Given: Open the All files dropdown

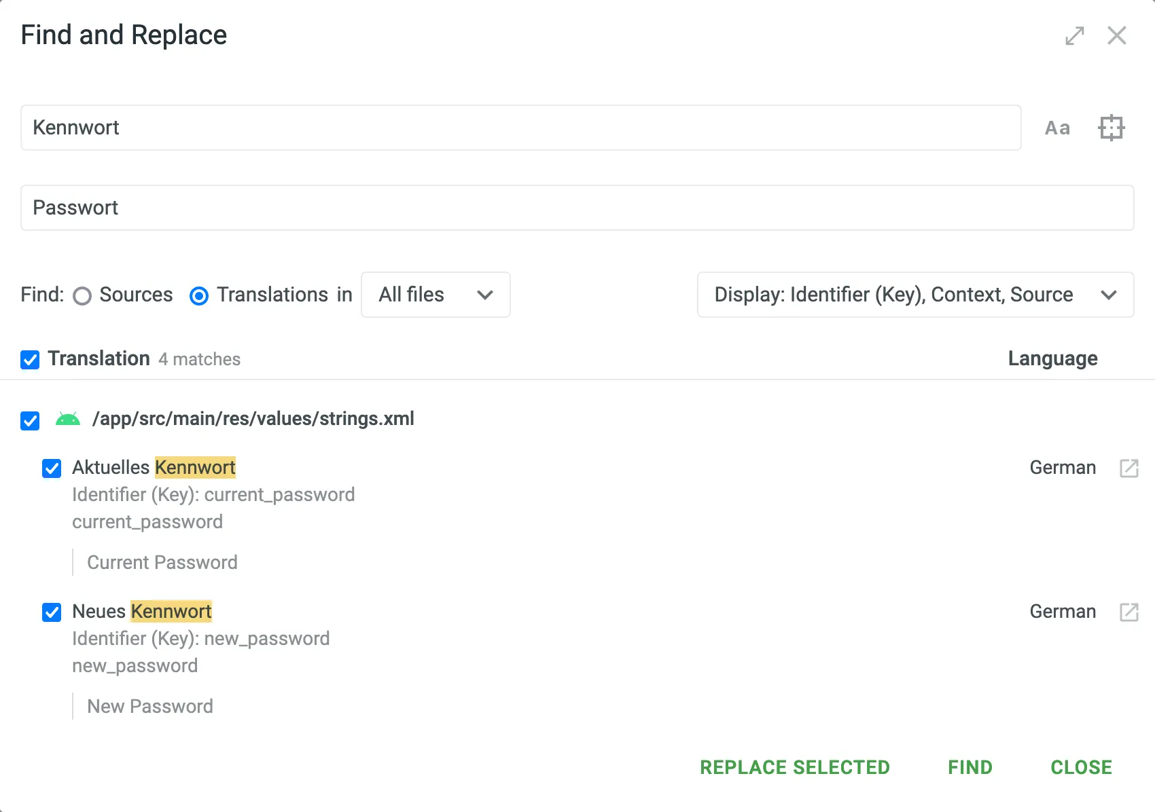Looking at the screenshot, I should pyautogui.click(x=436, y=295).
